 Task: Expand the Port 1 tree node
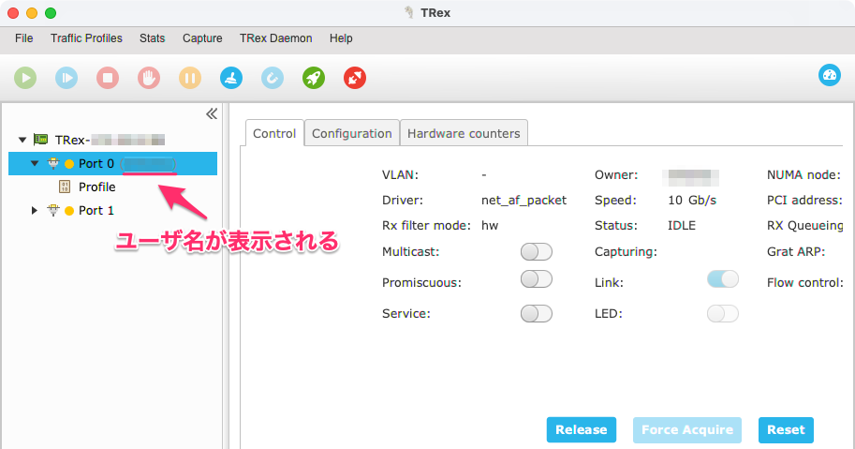(35, 210)
